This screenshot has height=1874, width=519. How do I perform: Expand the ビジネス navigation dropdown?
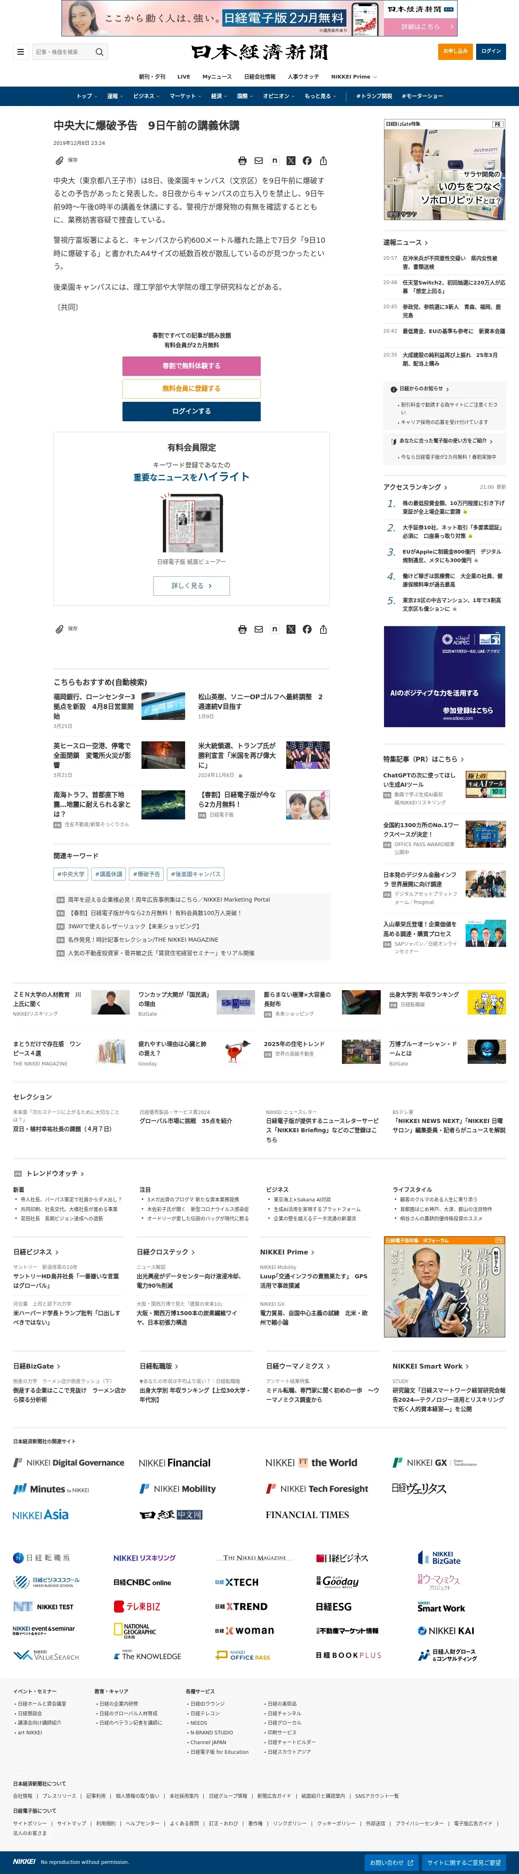click(147, 96)
